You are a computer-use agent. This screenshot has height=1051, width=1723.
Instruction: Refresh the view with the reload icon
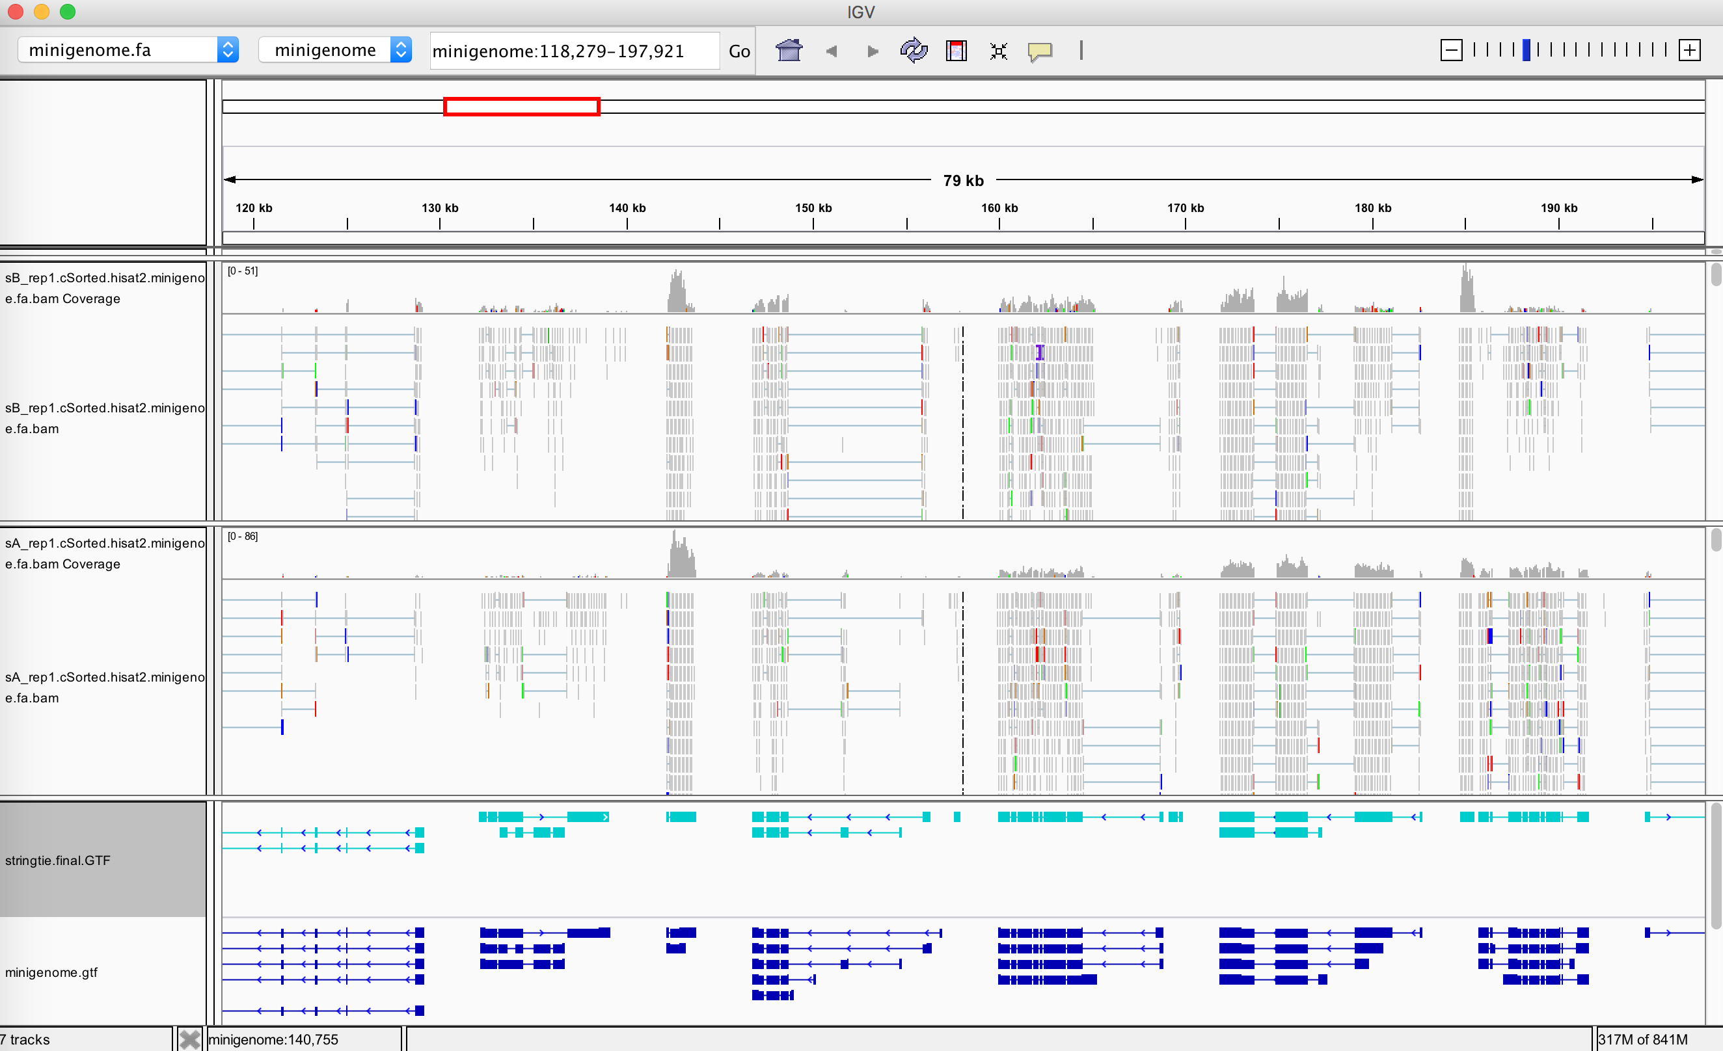pyautogui.click(x=914, y=50)
